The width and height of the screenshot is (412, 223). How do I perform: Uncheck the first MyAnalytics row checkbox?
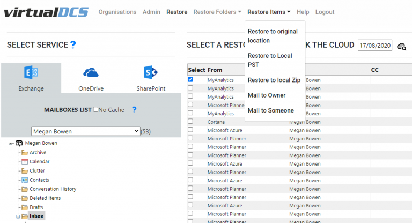[190, 79]
